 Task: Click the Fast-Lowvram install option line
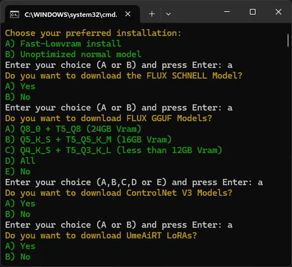tap(63, 44)
